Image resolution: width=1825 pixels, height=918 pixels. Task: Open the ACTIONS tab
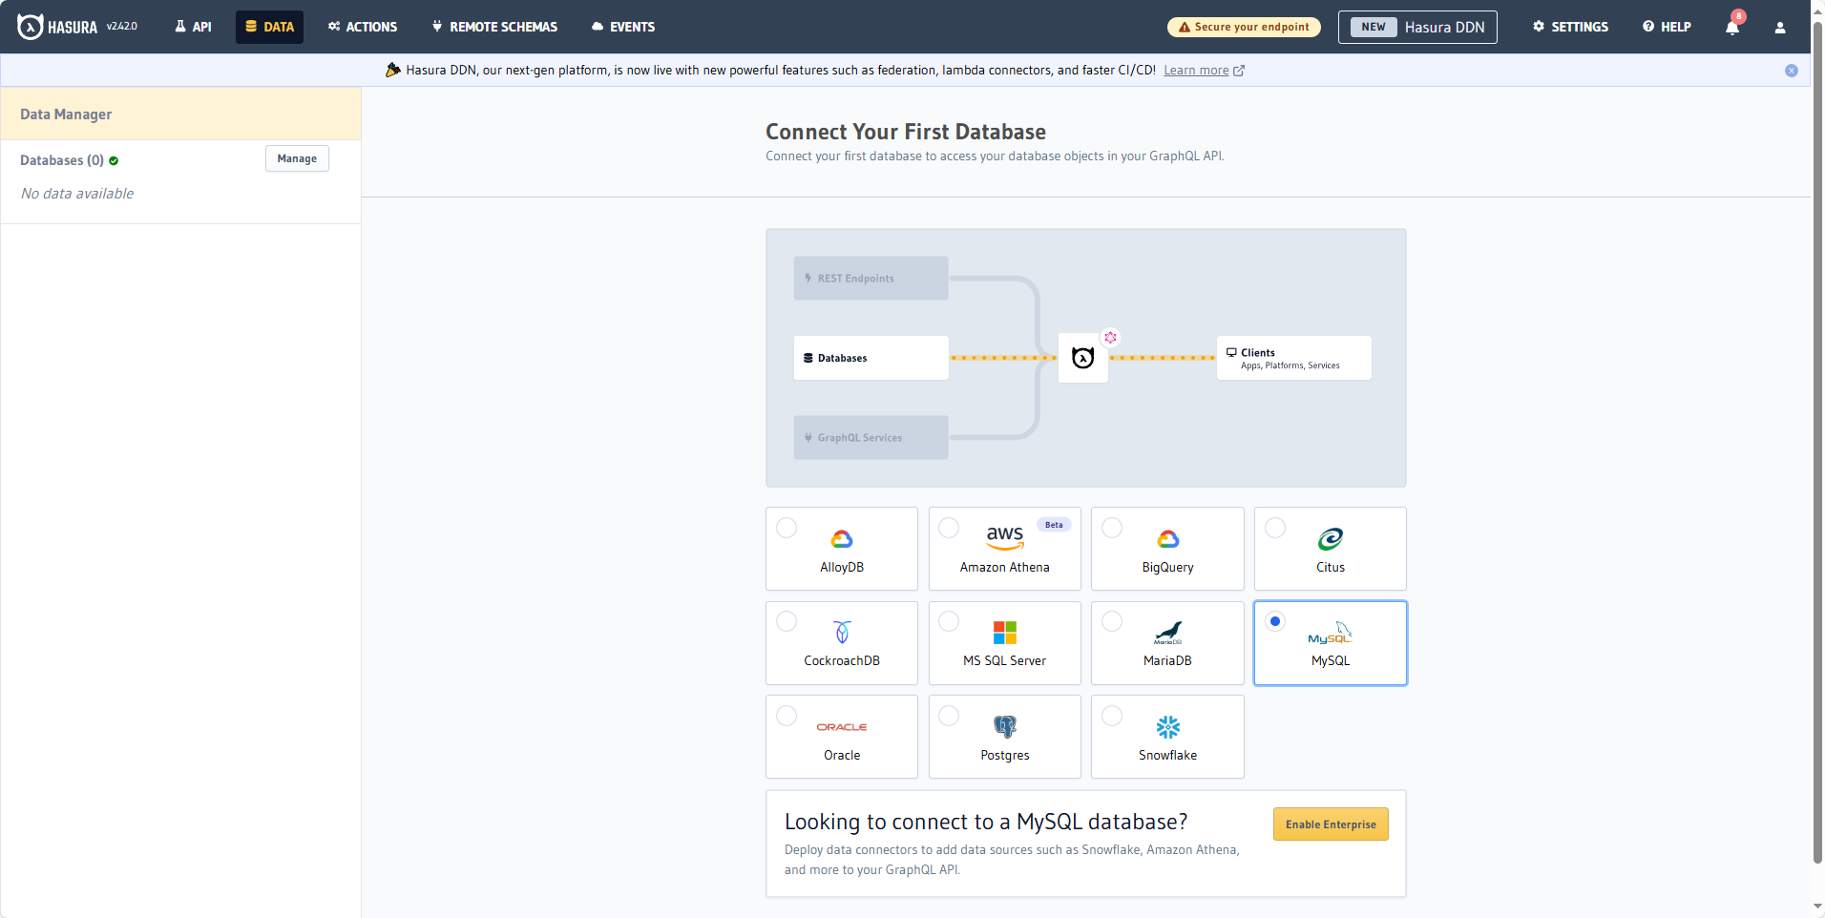(x=363, y=27)
